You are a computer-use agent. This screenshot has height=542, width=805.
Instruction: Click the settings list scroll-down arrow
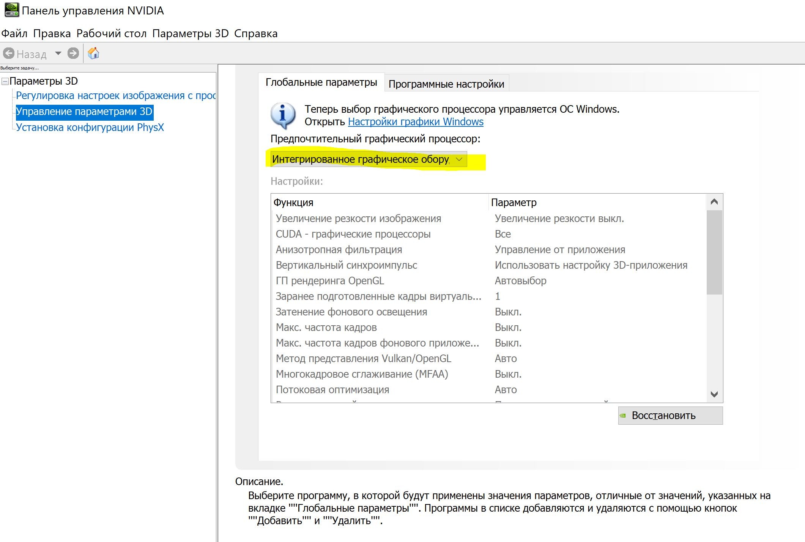[714, 394]
